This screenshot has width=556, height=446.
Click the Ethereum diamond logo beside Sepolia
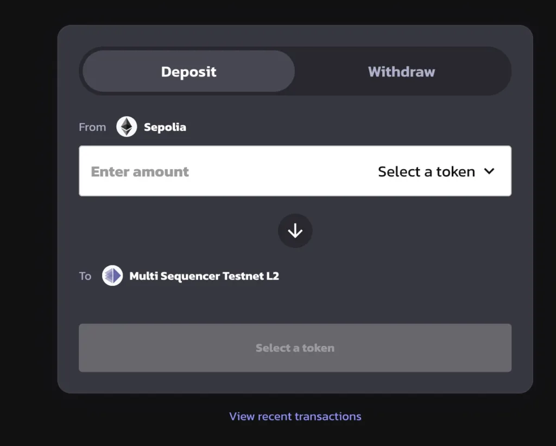[x=127, y=127]
